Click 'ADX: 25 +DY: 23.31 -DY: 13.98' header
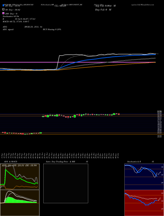Viewport: 164px width, 216px height. point(19,165)
